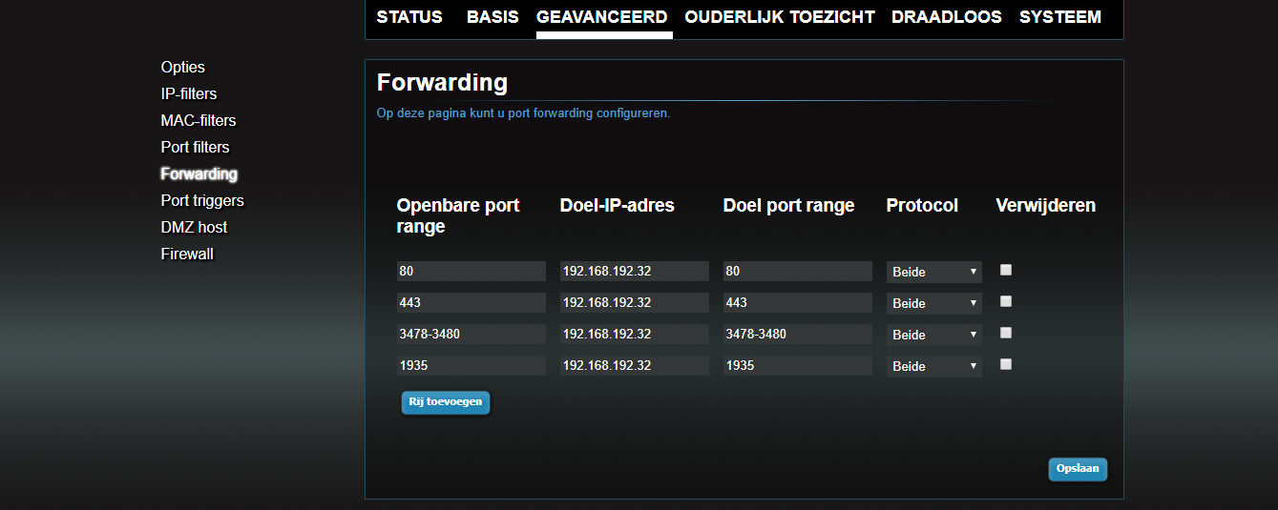Image resolution: width=1278 pixels, height=510 pixels.
Task: Open Port triggers in the sidebar
Action: point(202,200)
